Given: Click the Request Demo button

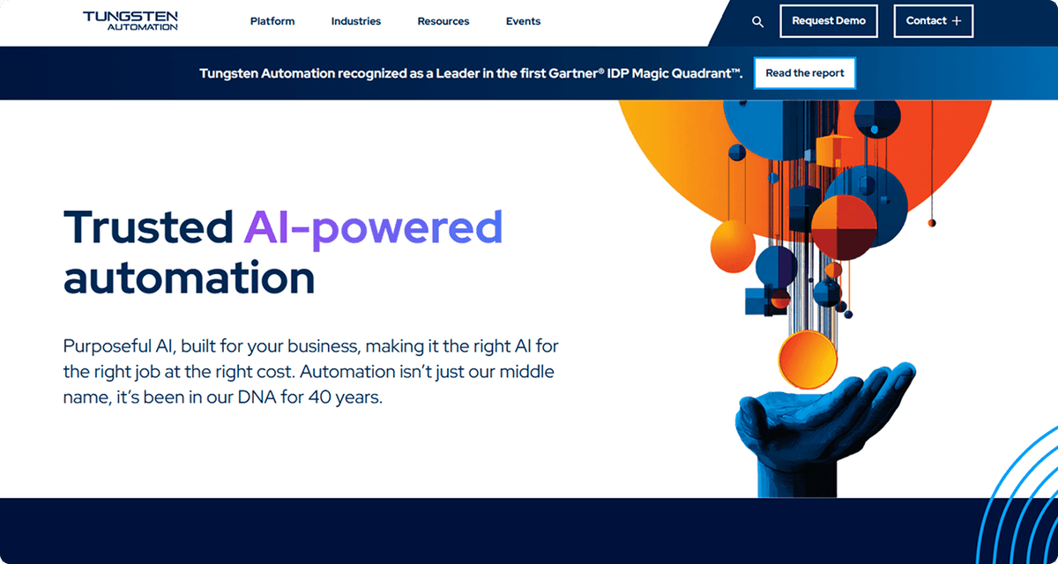Looking at the screenshot, I should pyautogui.click(x=829, y=21).
